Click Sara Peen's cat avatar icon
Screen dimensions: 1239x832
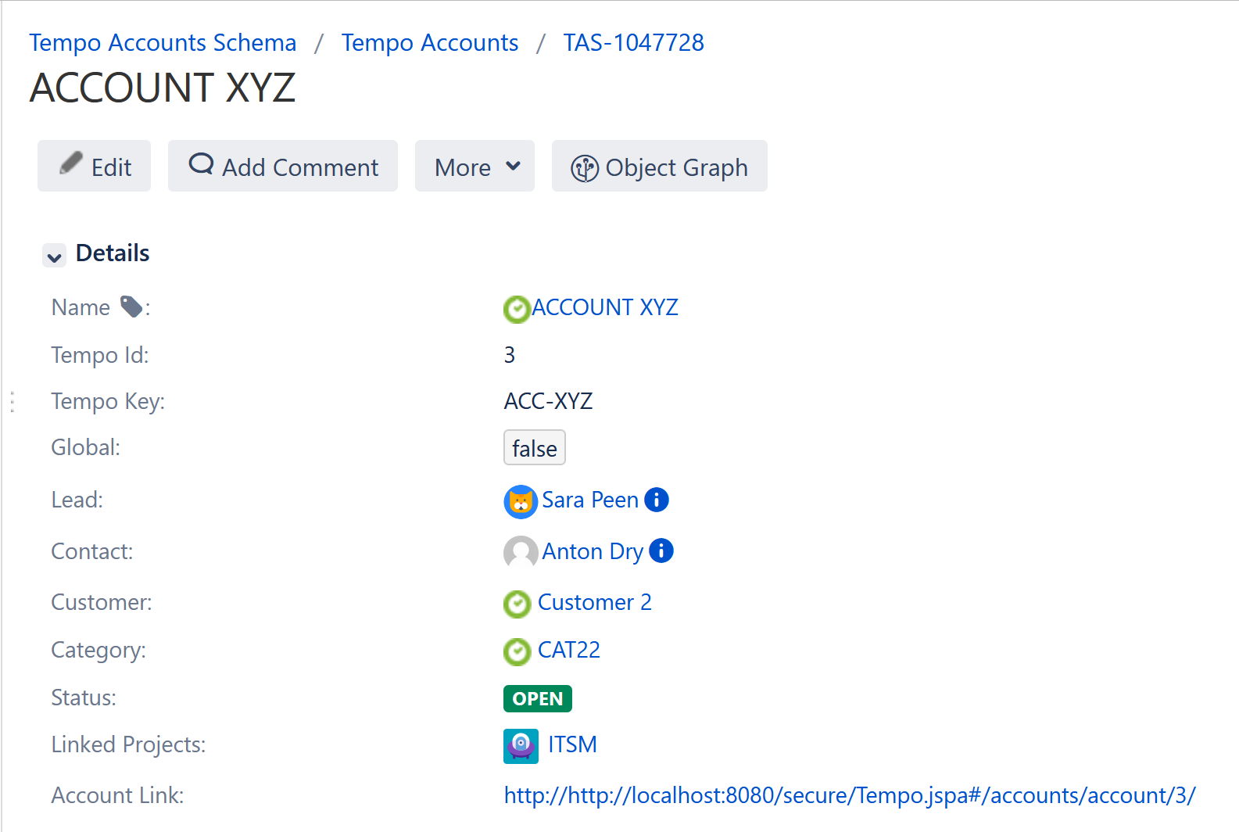pos(520,501)
